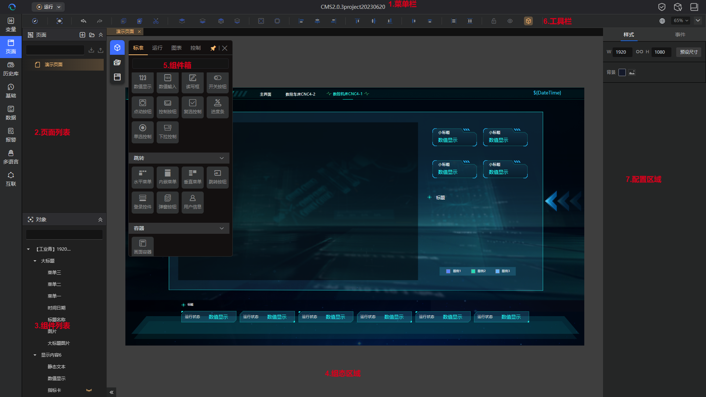Click the paste clipboard icon in toolbar
706x397 pixels.
140,21
